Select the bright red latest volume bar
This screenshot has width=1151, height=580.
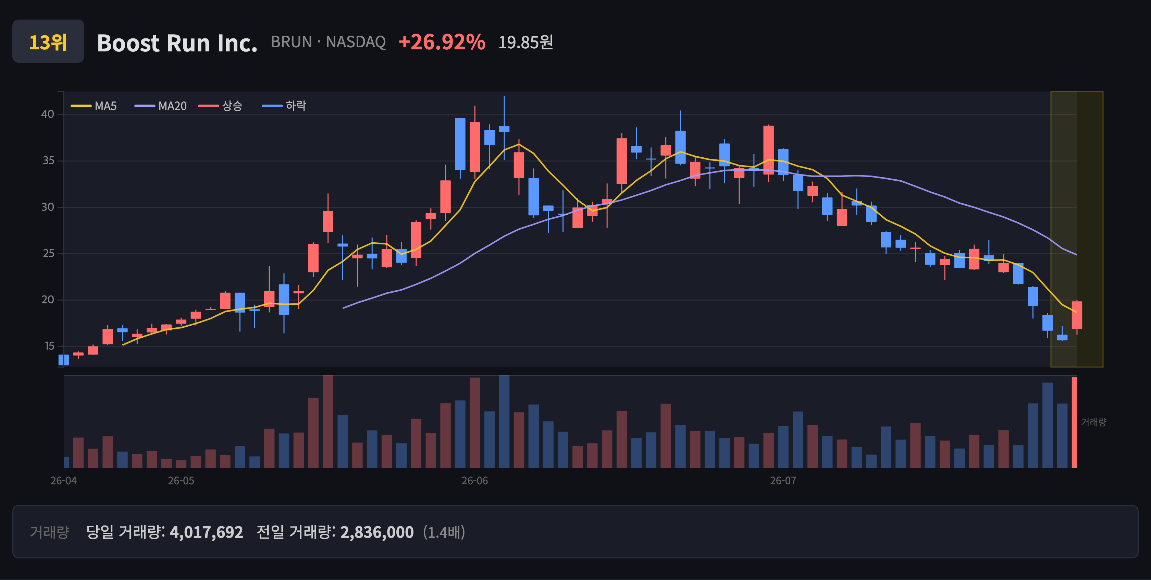1074,422
